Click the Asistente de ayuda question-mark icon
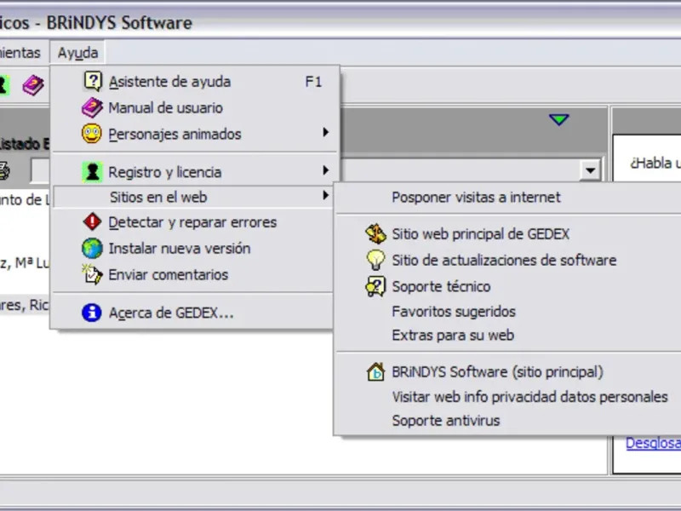Image resolution: width=681 pixels, height=511 pixels. 93,81
